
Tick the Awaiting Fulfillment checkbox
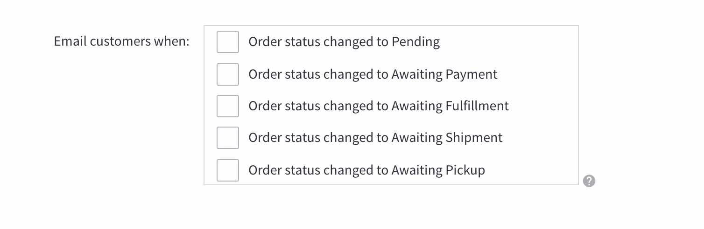click(228, 106)
